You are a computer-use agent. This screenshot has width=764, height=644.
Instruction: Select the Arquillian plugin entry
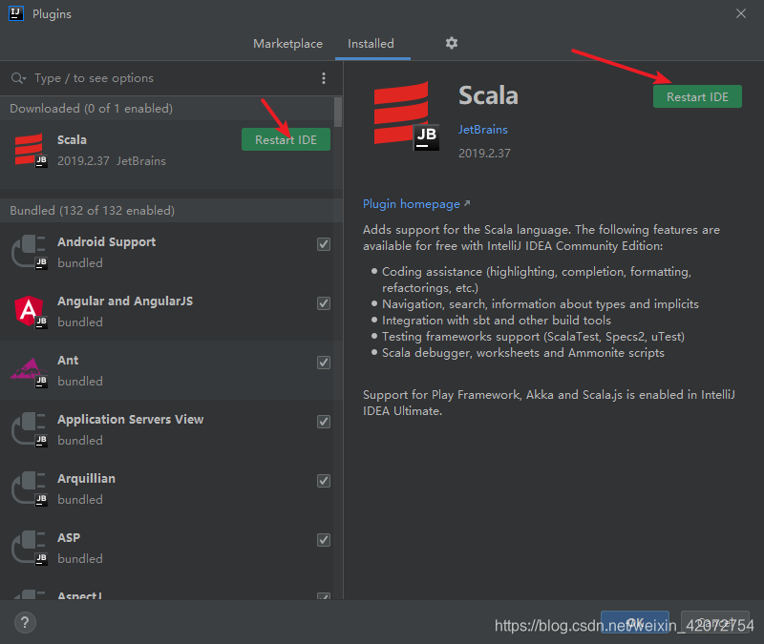pyautogui.click(x=166, y=488)
